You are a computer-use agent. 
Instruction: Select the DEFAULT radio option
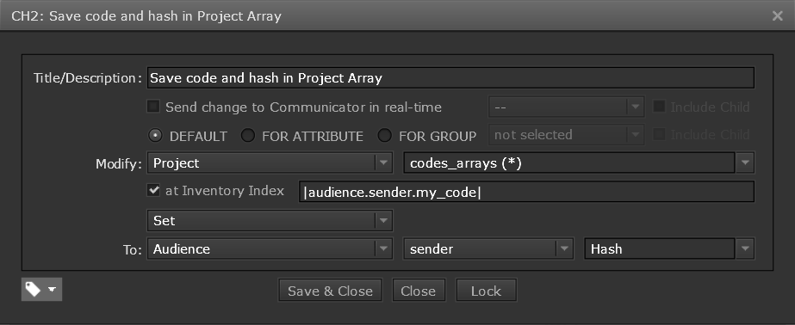pyautogui.click(x=157, y=136)
